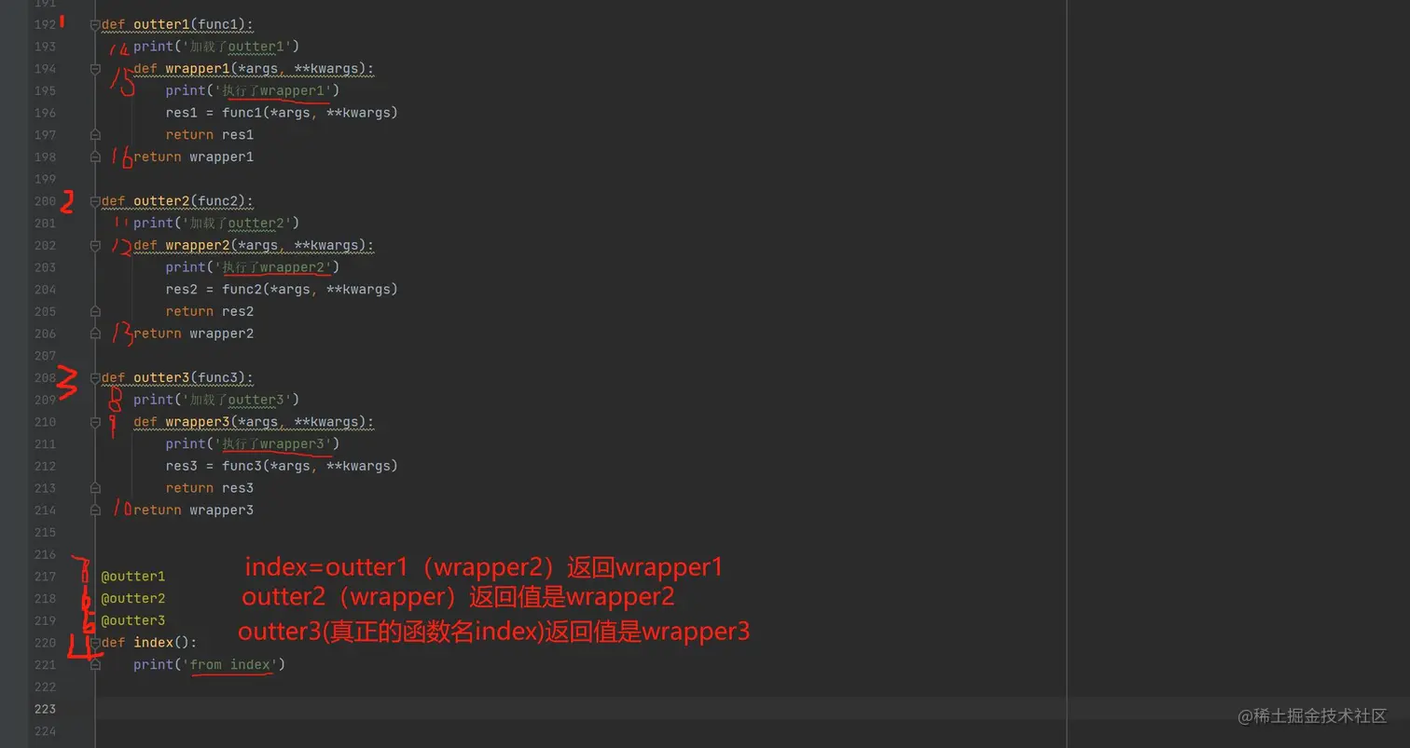Select line number 223 in gutter
The width and height of the screenshot is (1410, 748).
[45, 709]
